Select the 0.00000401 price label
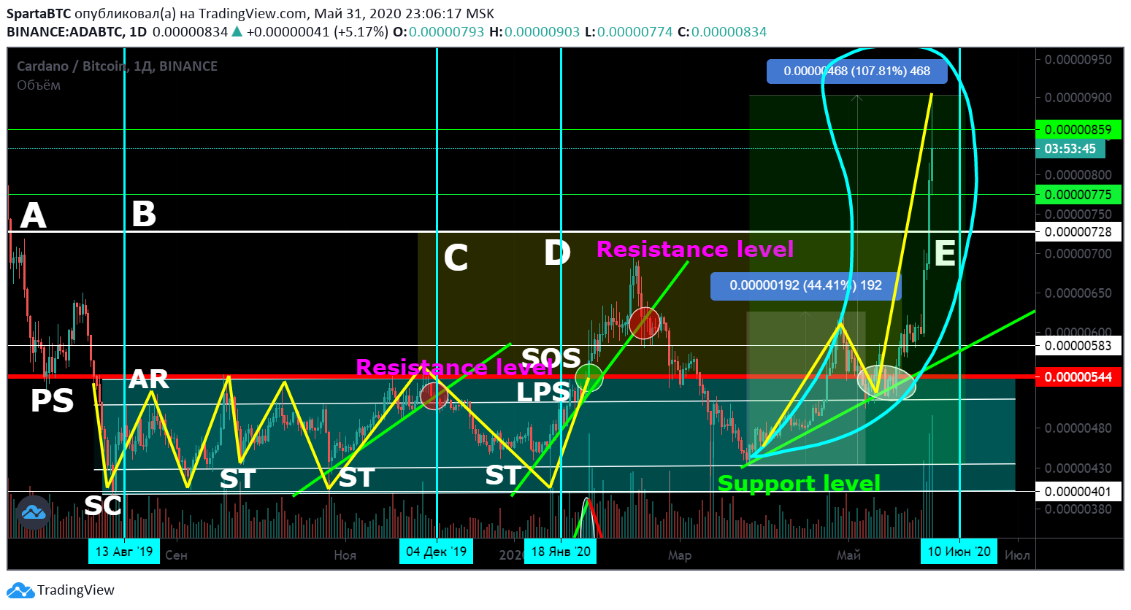Image resolution: width=1131 pixels, height=610 pixels. 1078,491
